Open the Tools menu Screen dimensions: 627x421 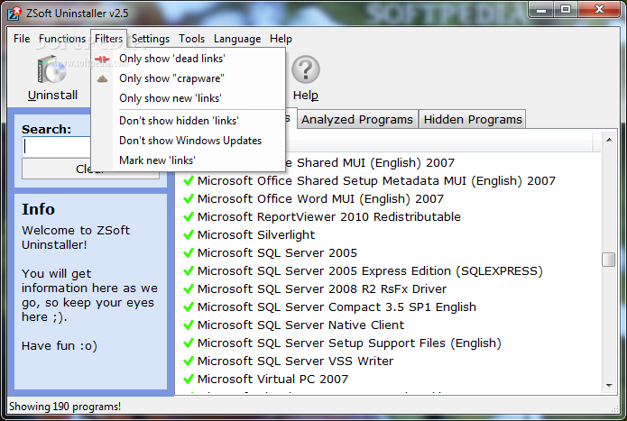pos(191,39)
